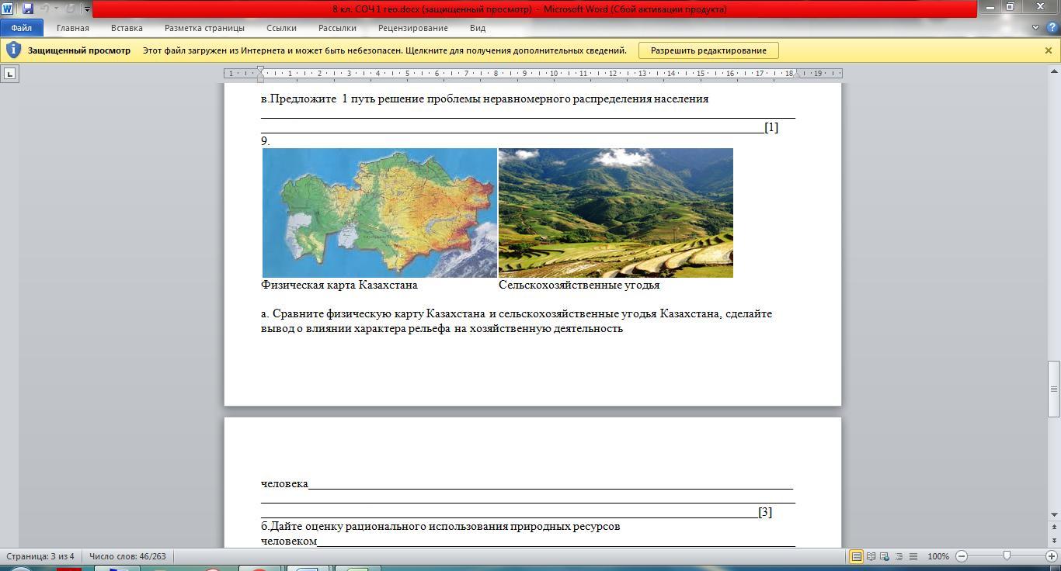Viewport: 1061px width, 571px height.
Task: Click the zoom in plus button
Action: coord(1052,556)
